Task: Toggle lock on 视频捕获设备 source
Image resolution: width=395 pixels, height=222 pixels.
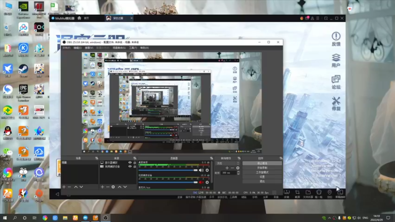Action: point(135,166)
